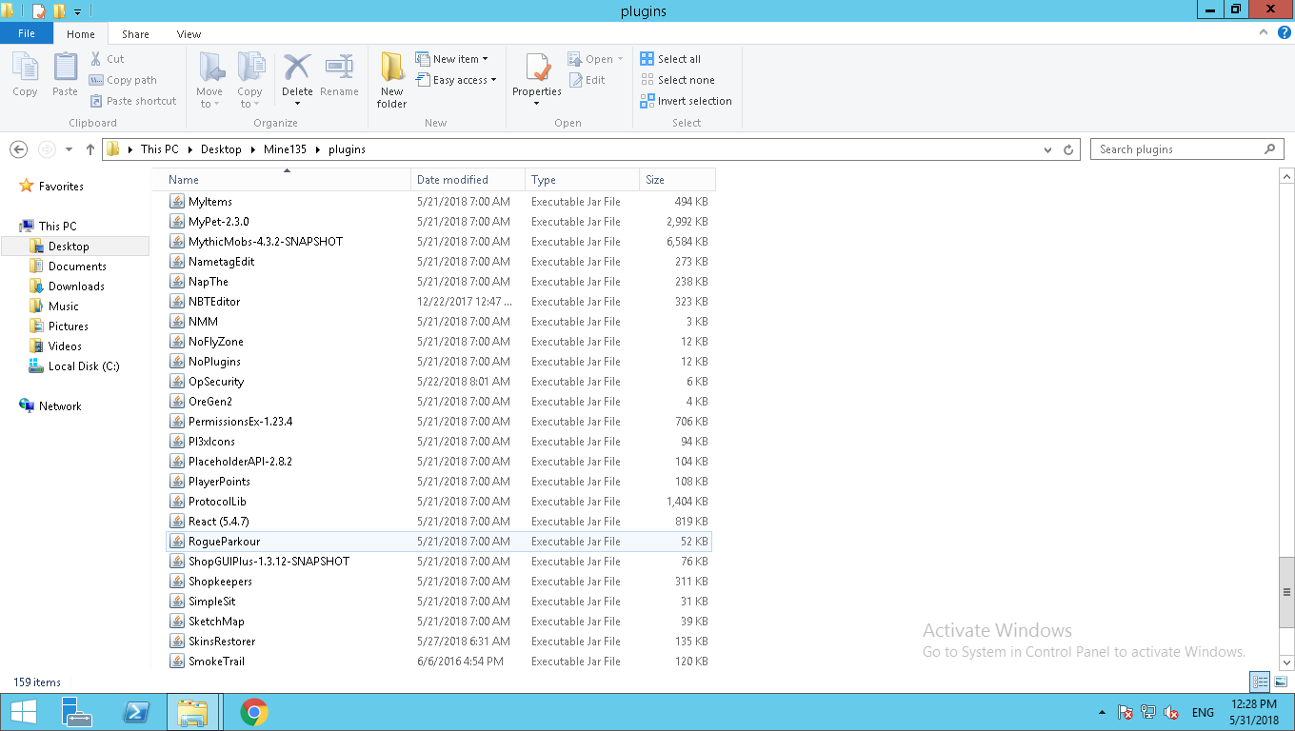Click the Up one level arrow
The height and width of the screenshot is (731, 1295).
[90, 149]
